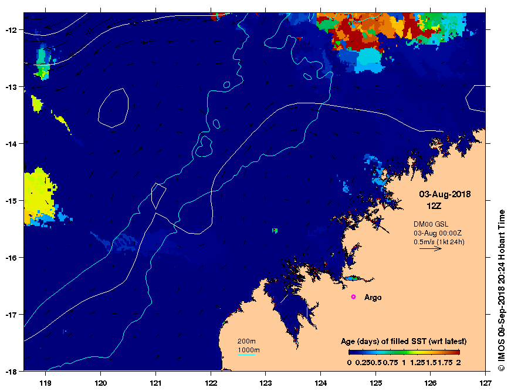Click the small green pixel patch near 123, -15.5
The image size is (511, 391).
click(275, 231)
